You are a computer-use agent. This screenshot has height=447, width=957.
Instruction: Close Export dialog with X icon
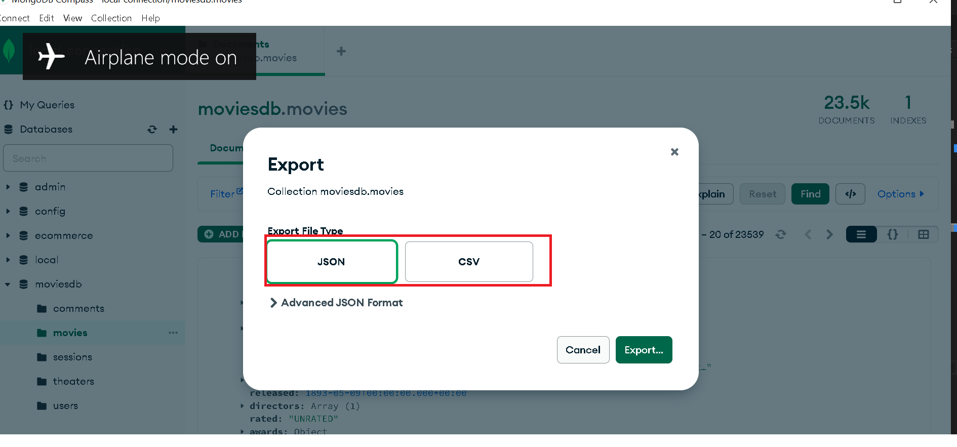coord(674,152)
